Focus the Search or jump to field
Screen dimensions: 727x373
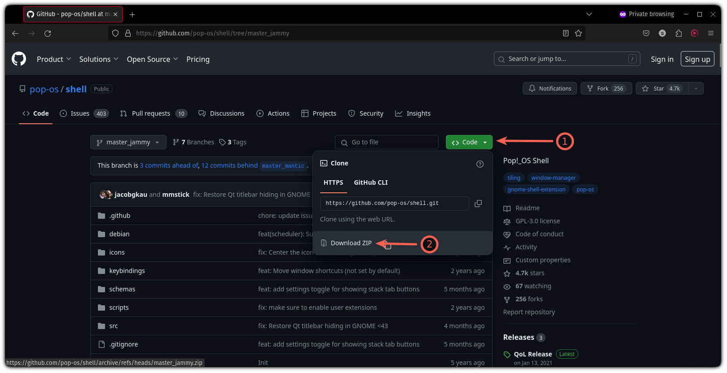click(x=567, y=59)
